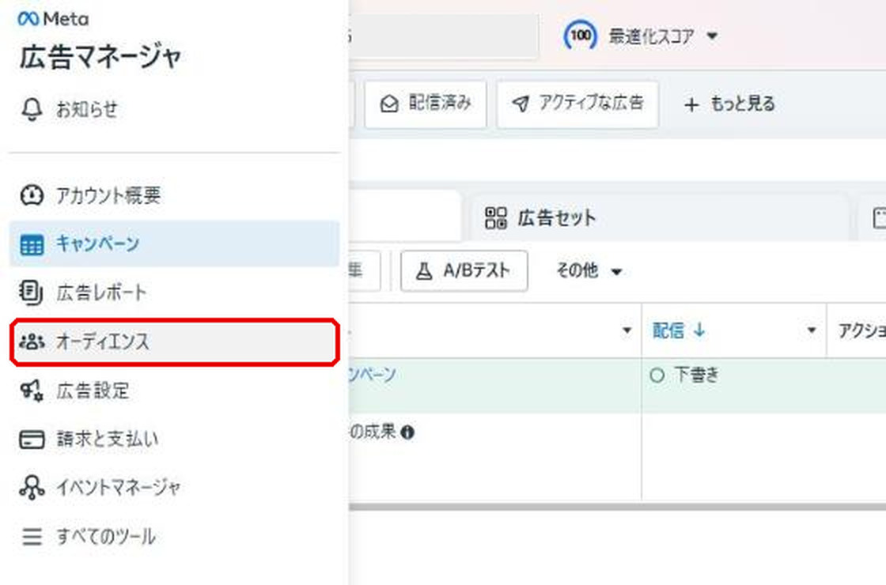Open すべてのツール
This screenshot has width=886, height=585.
pyautogui.click(x=174, y=536)
